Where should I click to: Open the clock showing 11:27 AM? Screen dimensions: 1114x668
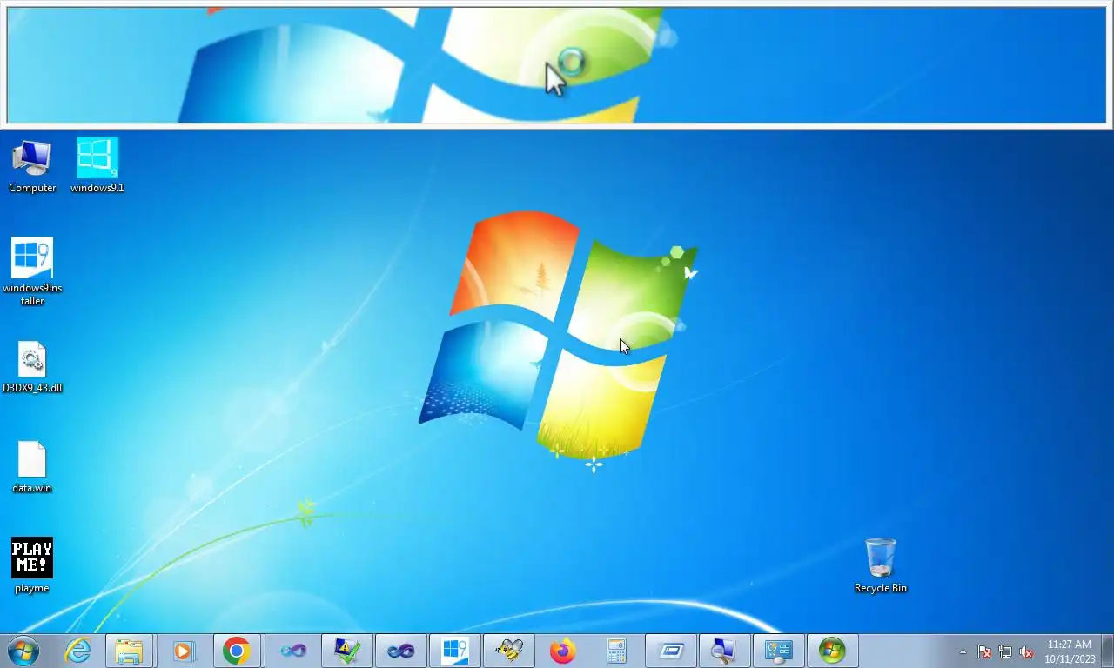click(1070, 651)
